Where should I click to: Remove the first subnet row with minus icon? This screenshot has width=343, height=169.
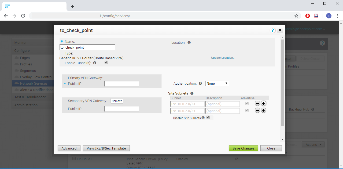(257, 103)
